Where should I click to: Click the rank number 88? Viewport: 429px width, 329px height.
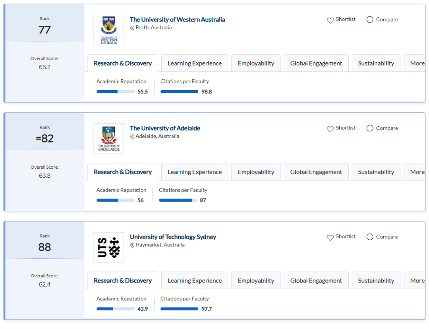coord(44,247)
